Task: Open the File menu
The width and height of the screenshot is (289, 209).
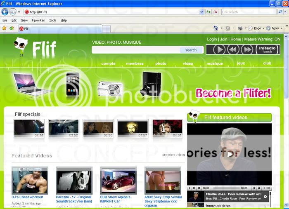Action: tap(5, 21)
